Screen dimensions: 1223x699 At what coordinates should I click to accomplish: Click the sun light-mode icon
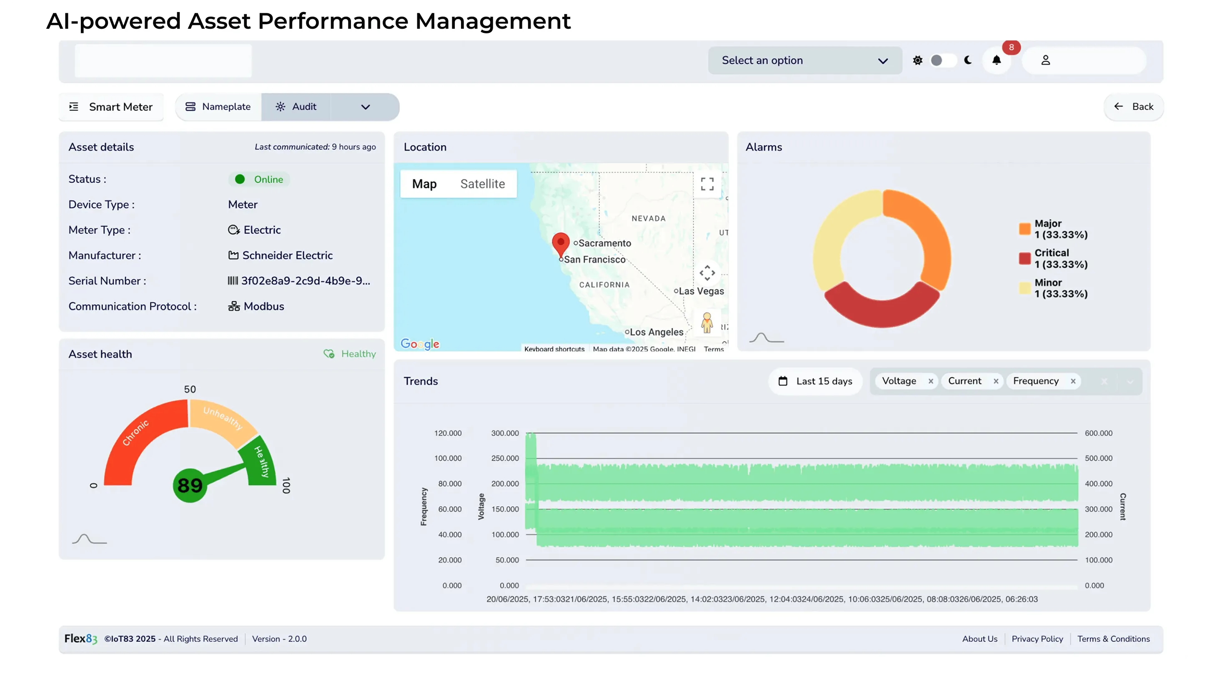tap(917, 60)
